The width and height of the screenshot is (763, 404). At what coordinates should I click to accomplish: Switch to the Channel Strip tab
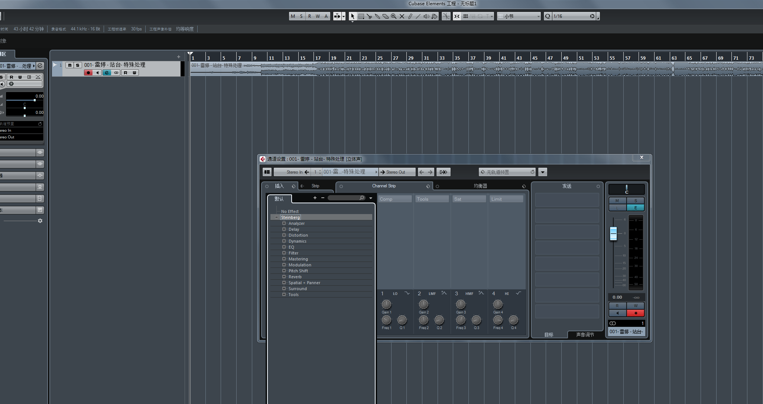pos(384,186)
